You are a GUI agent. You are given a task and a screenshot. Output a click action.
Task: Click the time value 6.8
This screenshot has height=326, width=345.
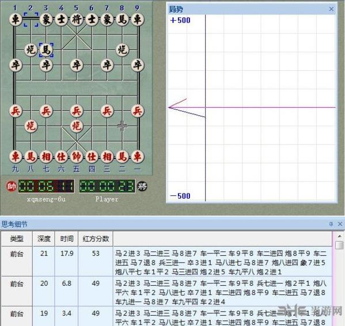coord(66,283)
